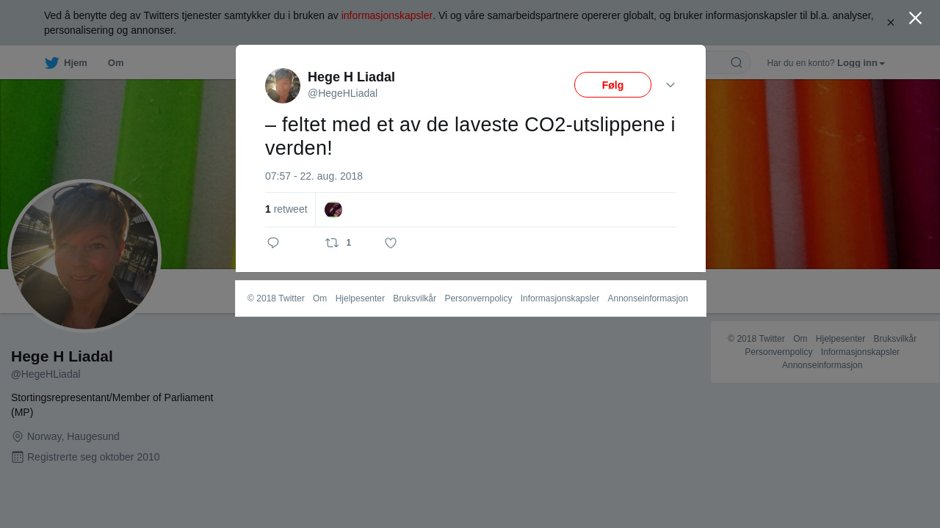Open Hege H Liadal avatar in tweet

pos(283,86)
